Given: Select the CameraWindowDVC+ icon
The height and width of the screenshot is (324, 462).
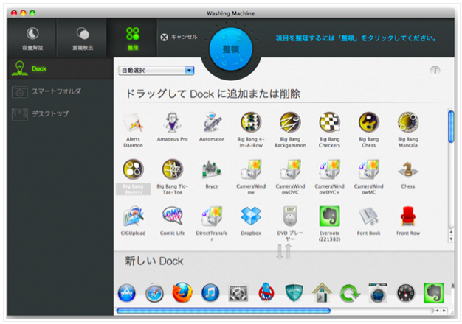Looking at the screenshot, I should pyautogui.click(x=329, y=169).
